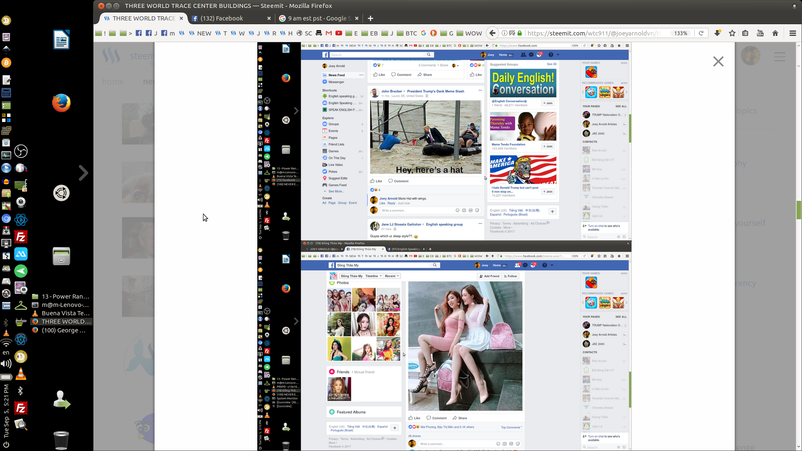Screen dimensions: 802x451
Task: Open the battery status indicator
Action: tap(6, 377)
